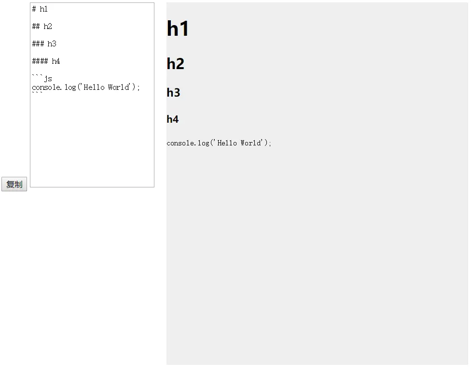Click the 复制 copy button
The height and width of the screenshot is (371, 471).
click(14, 184)
